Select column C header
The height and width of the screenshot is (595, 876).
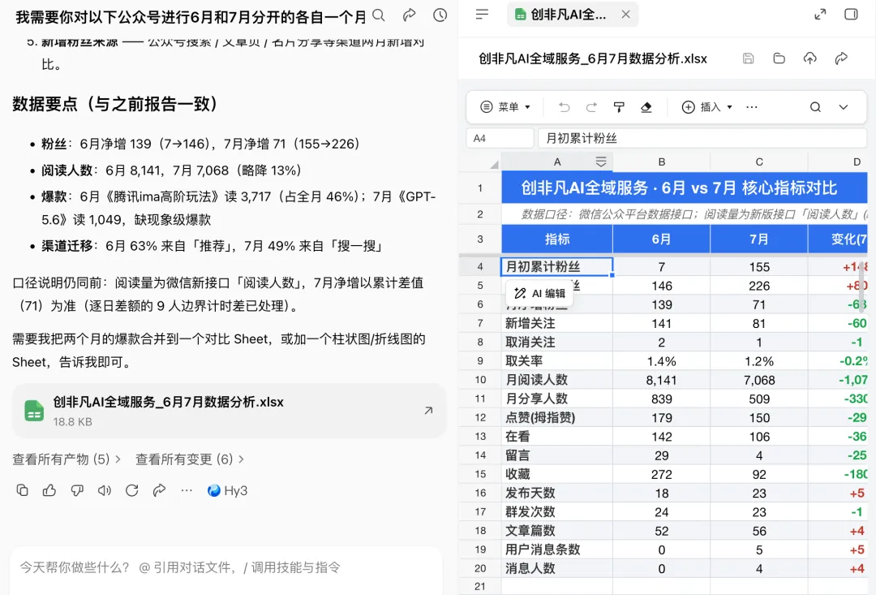click(758, 162)
